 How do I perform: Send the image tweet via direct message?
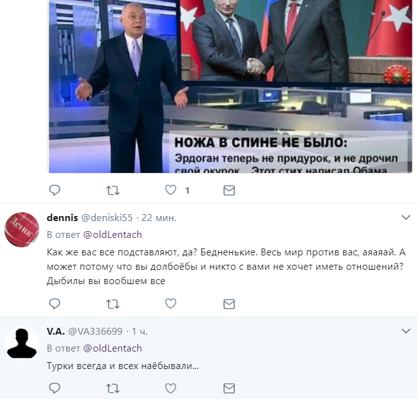[229, 190]
